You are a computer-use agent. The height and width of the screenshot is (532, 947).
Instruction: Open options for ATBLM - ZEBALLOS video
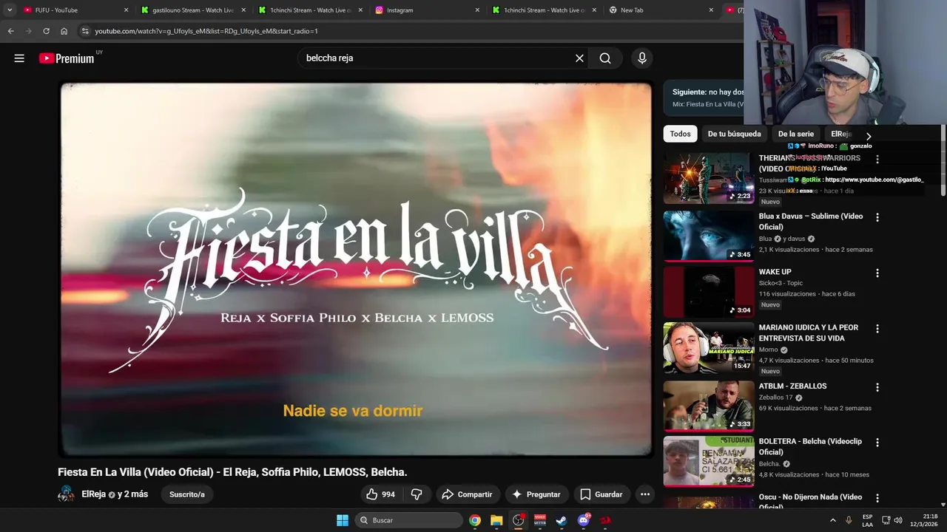(x=877, y=387)
